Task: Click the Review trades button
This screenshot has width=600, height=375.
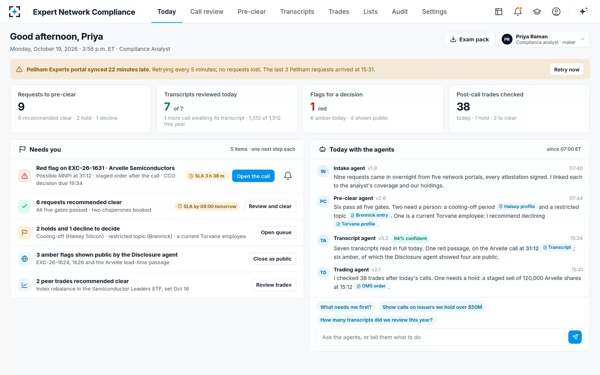Action: point(274,285)
